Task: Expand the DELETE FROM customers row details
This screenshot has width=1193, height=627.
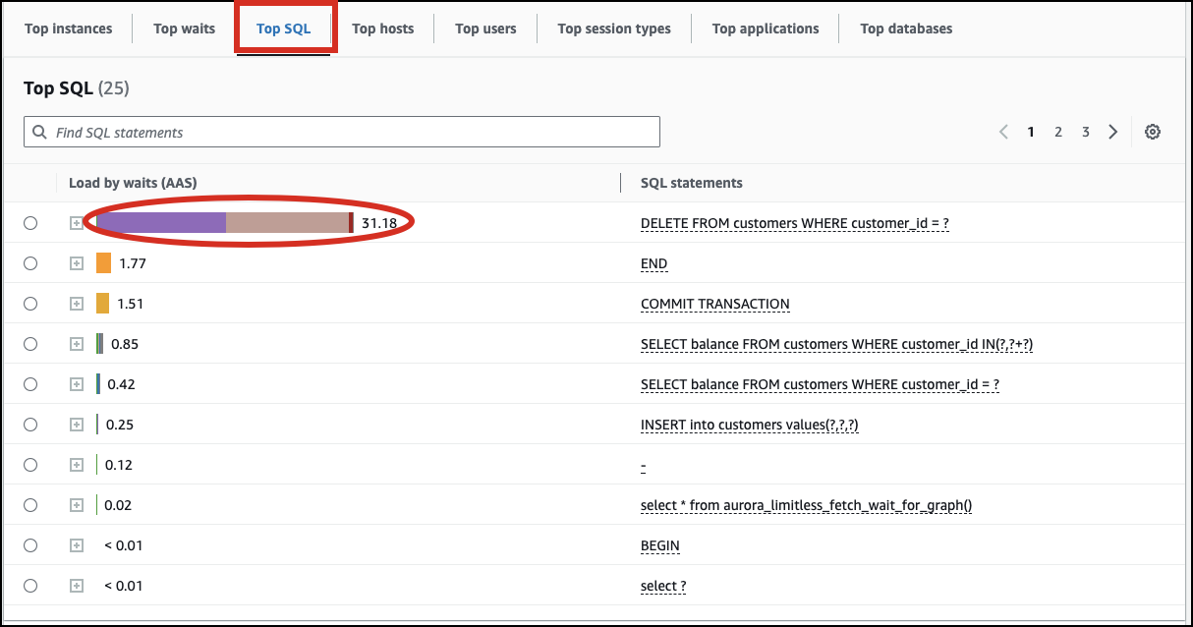Action: point(77,223)
